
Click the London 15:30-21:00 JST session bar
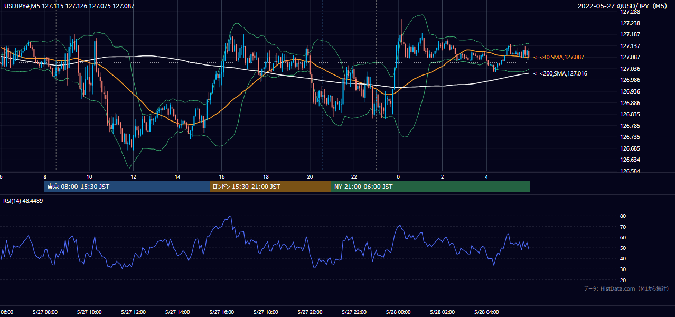(270, 187)
